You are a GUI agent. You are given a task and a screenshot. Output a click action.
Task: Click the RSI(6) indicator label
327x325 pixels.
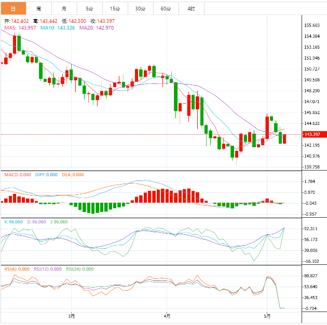tap(17, 269)
